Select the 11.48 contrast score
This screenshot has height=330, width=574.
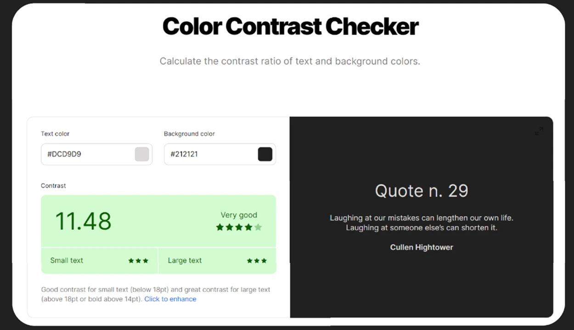pos(83,221)
